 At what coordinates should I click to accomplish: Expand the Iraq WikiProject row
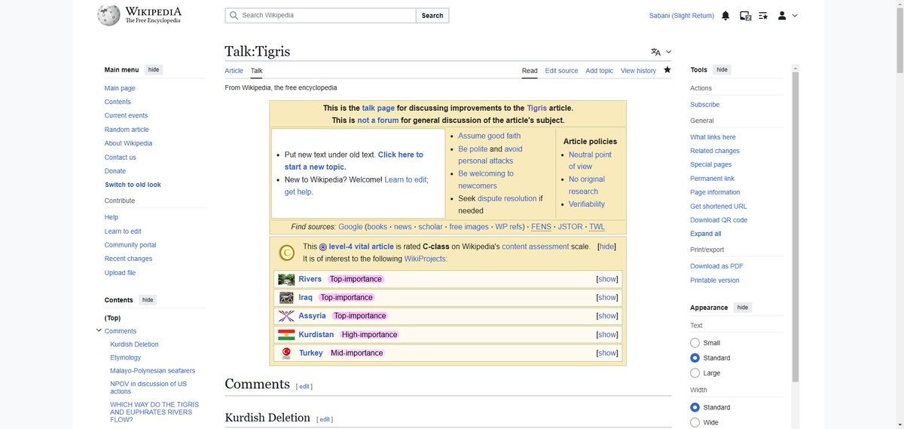pos(607,297)
